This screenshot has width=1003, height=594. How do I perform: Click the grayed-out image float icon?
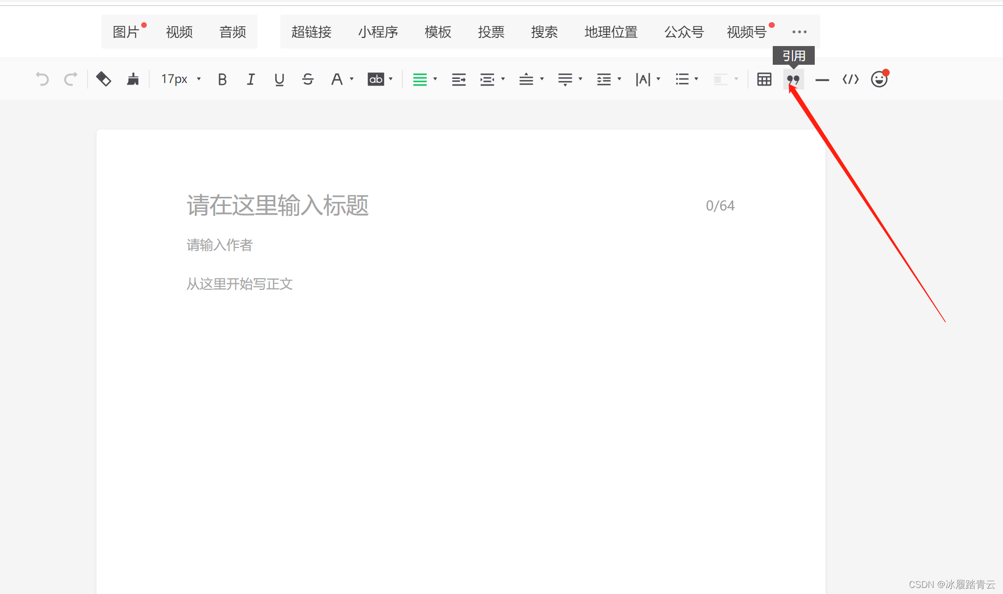click(x=721, y=79)
